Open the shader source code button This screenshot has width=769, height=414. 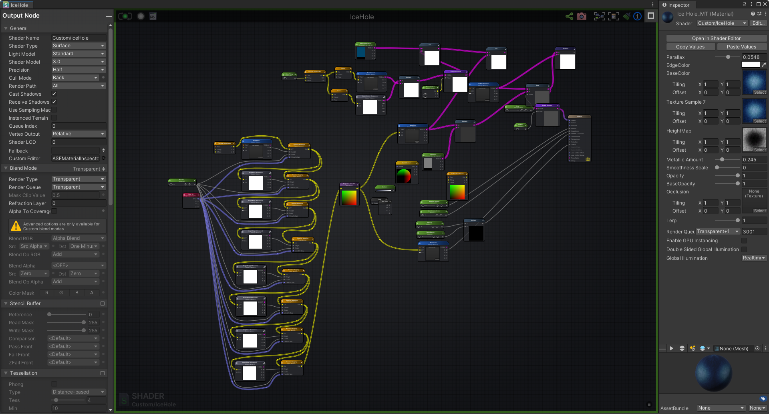coord(153,16)
